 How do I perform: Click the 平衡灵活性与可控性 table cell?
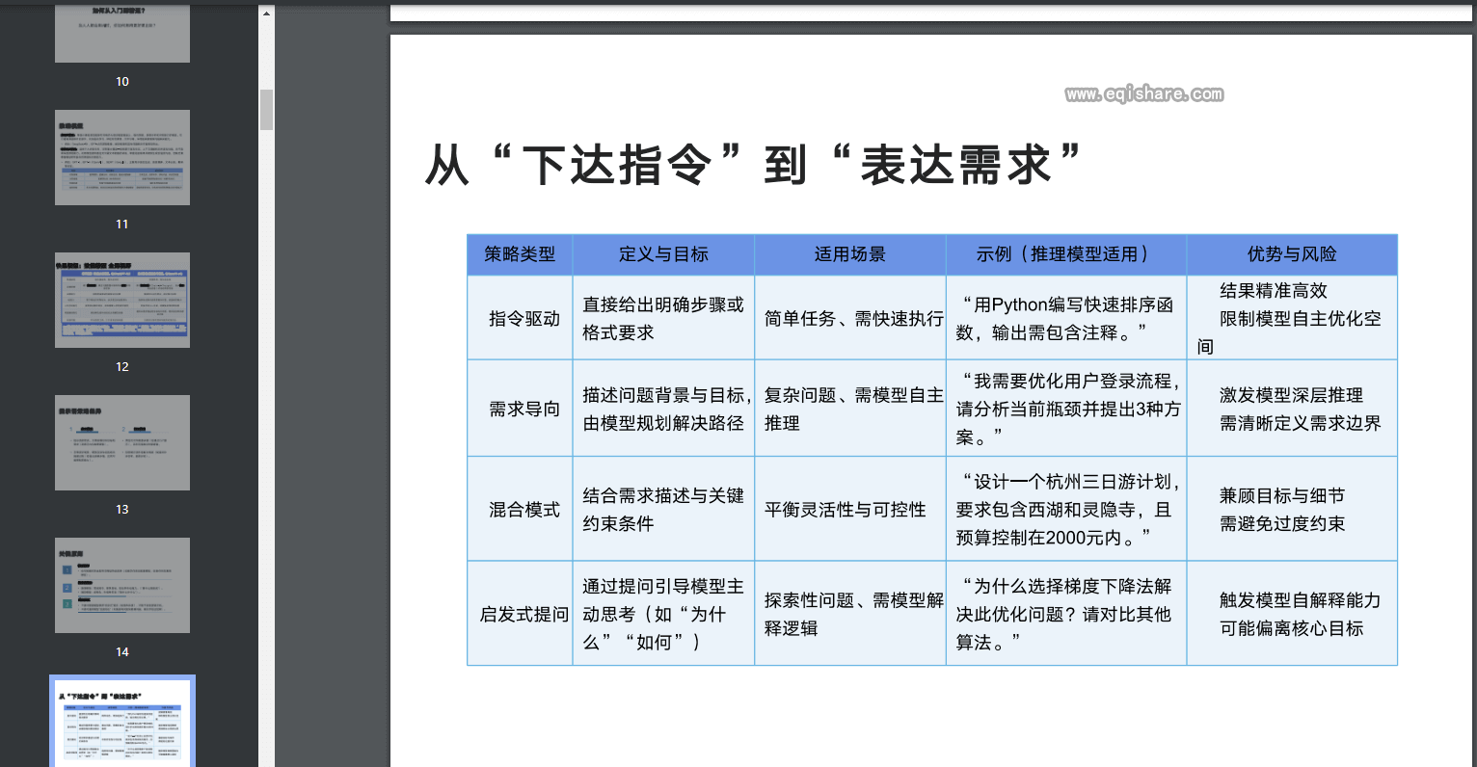(x=846, y=509)
